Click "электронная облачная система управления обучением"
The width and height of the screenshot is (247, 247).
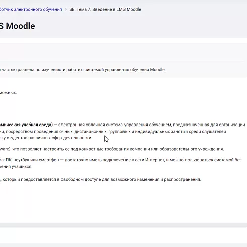pyautogui.click(x=115, y=125)
